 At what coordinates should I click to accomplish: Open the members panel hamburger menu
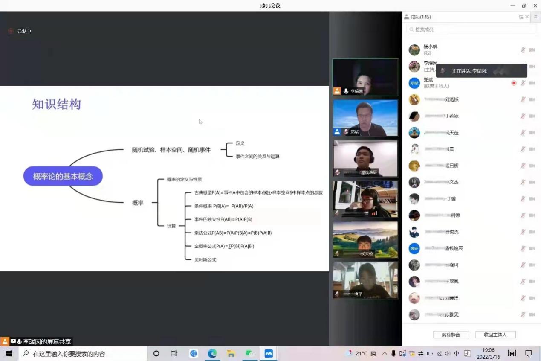[x=535, y=17]
